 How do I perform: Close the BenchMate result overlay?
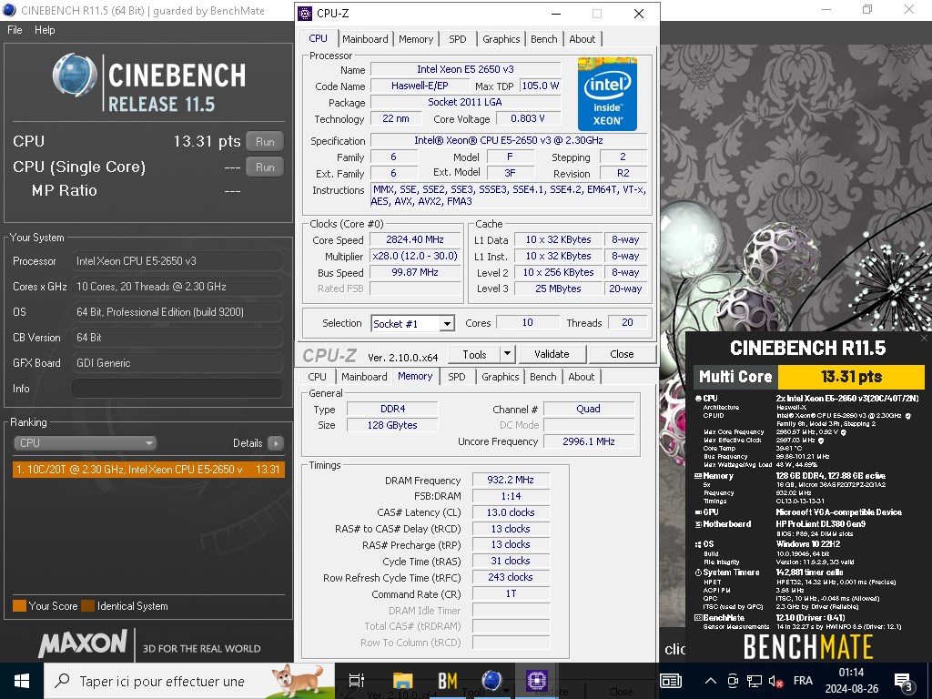click(925, 339)
